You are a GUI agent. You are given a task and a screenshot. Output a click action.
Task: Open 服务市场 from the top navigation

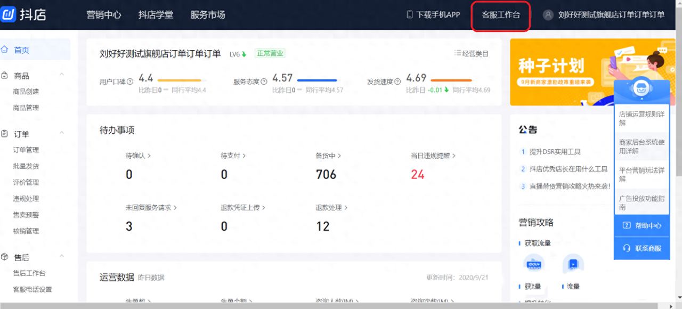(207, 15)
